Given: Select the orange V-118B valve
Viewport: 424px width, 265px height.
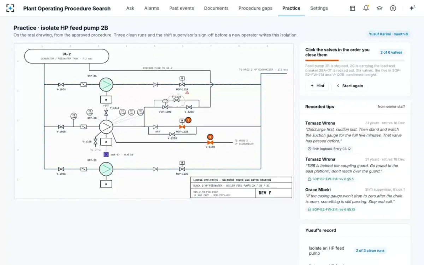Looking at the screenshot, I should (210, 142).
